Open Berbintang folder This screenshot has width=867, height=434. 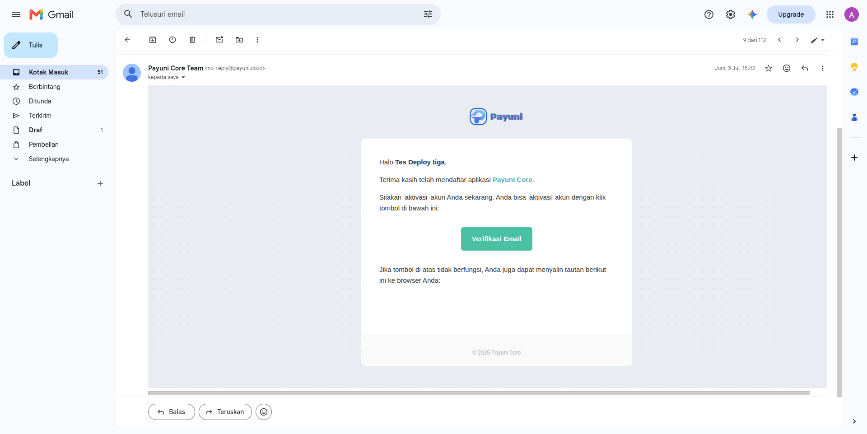(x=54, y=87)
